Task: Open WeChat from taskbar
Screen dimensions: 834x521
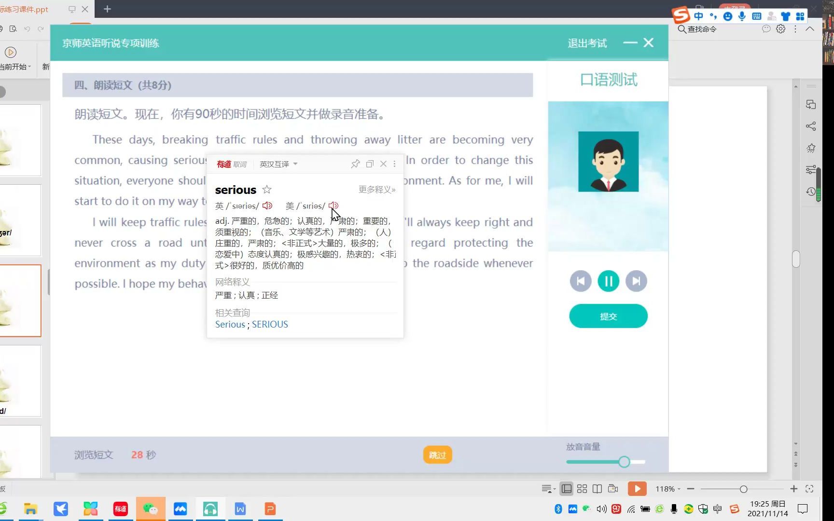Action: click(x=150, y=509)
